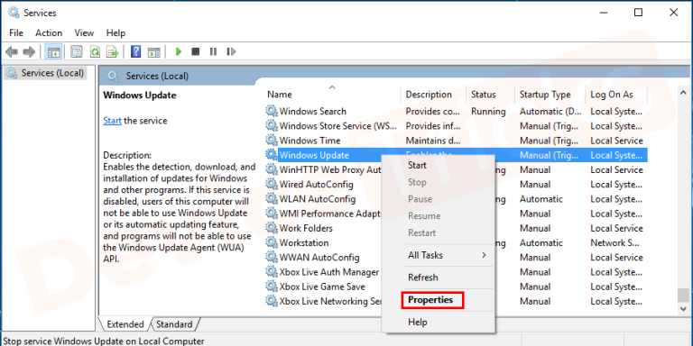Switch to the Standard tab

174,324
